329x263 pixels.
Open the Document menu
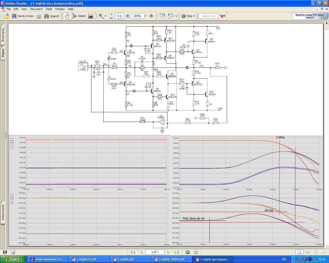coord(36,9)
